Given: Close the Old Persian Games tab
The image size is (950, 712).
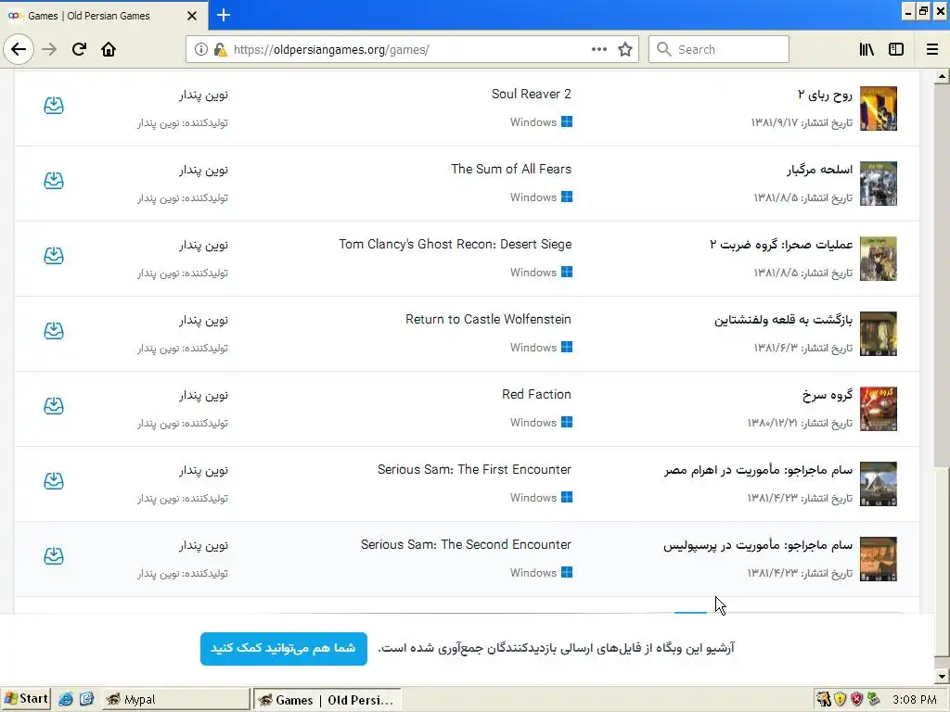Looking at the screenshot, I should pyautogui.click(x=192, y=16).
